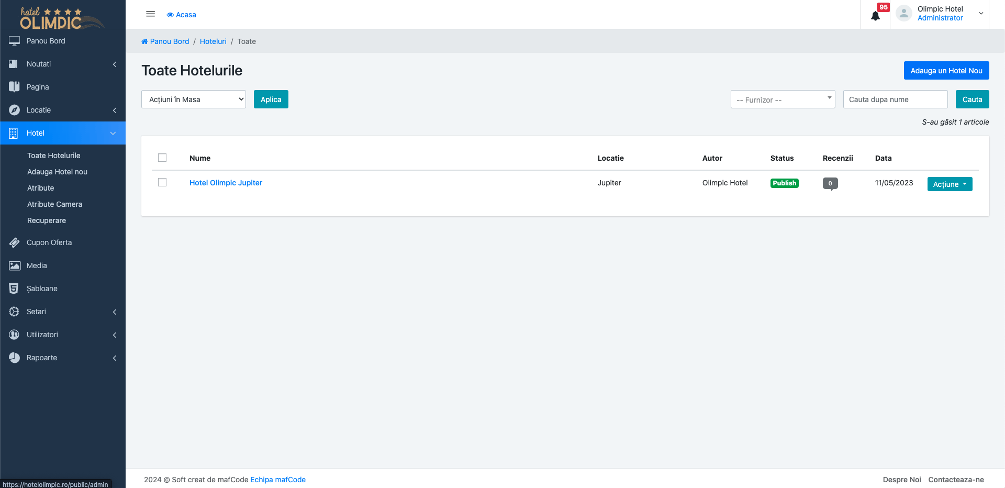Screen dimensions: 1005x488
Task: Open the Furnizor filter dropdown
Action: 783,99
